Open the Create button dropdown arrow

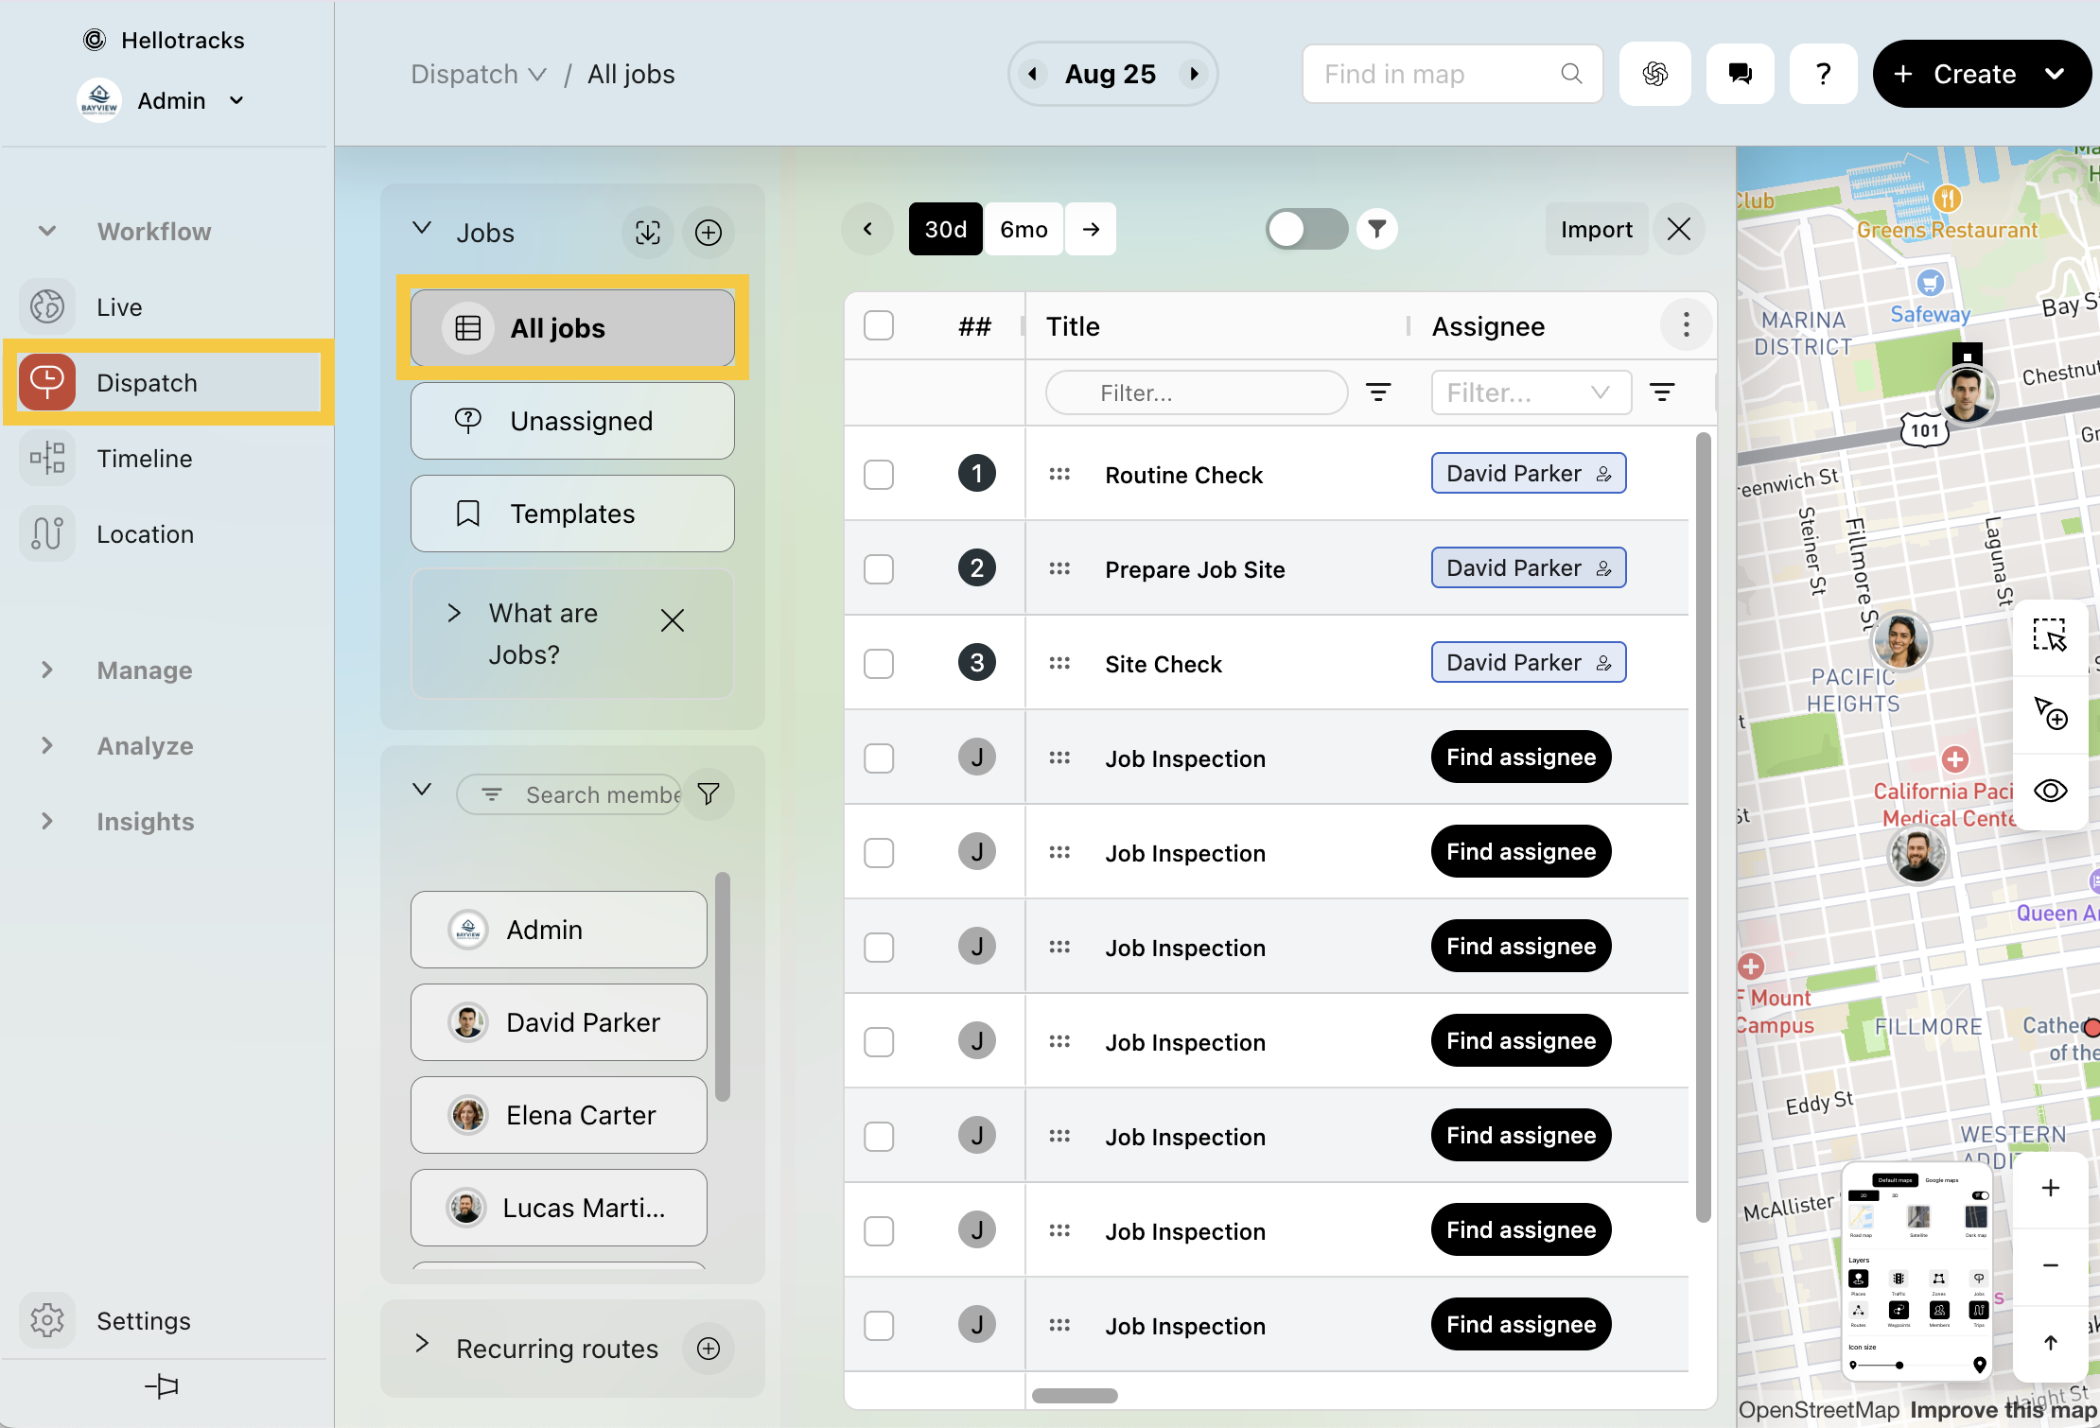click(x=2055, y=74)
